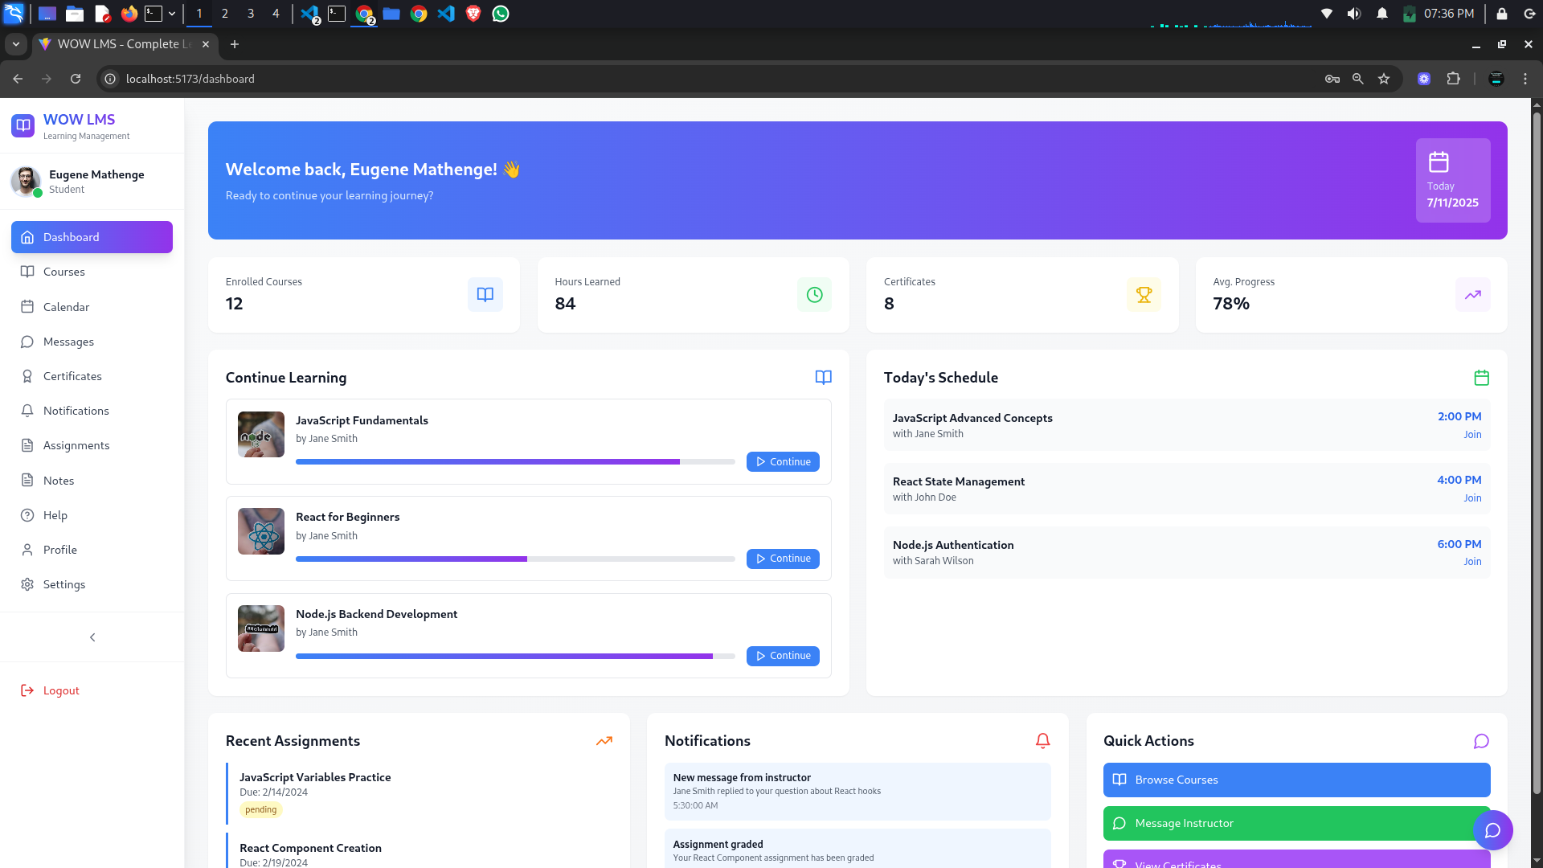Click the calendar icon beside Today's Schedule
Screen dimensions: 1543x868
coord(1481,378)
